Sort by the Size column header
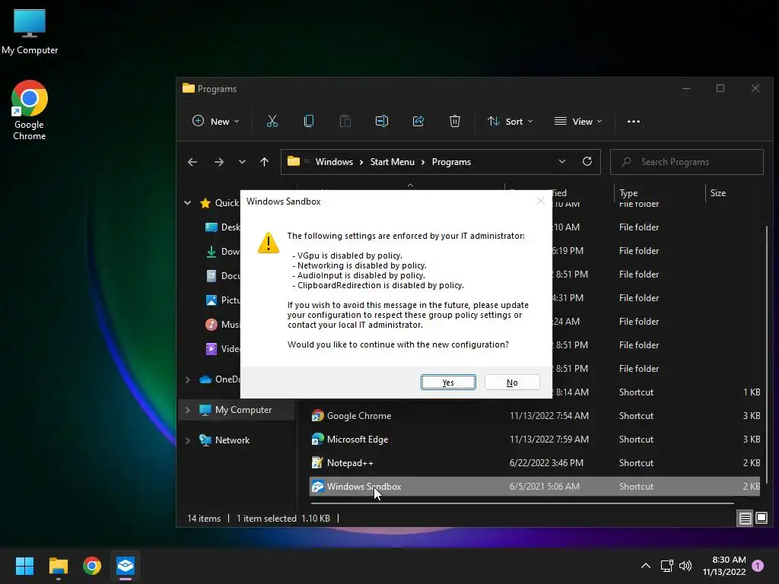Image resolution: width=779 pixels, height=584 pixels. click(718, 193)
